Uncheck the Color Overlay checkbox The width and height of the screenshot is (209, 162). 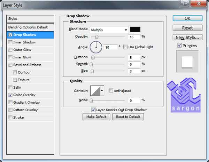click(10, 95)
